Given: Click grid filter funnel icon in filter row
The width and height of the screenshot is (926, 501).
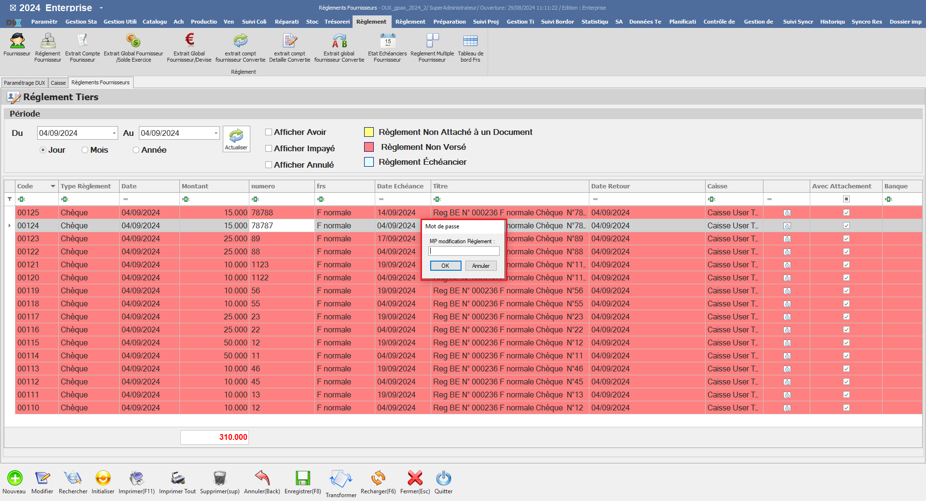Looking at the screenshot, I should click(x=10, y=199).
